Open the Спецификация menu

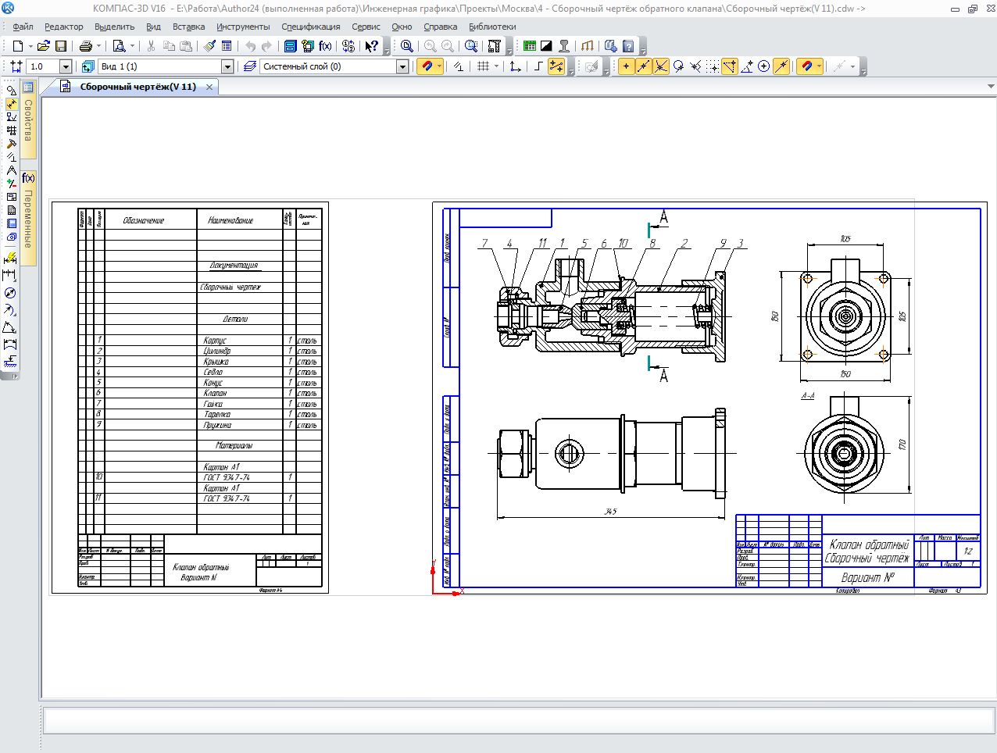pyautogui.click(x=310, y=27)
